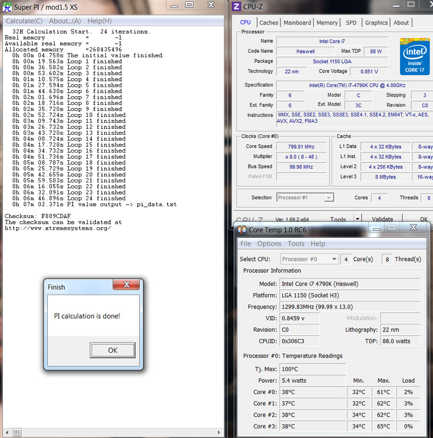
Task: Select the CPU tab in CPU-Z
Action: [245, 22]
